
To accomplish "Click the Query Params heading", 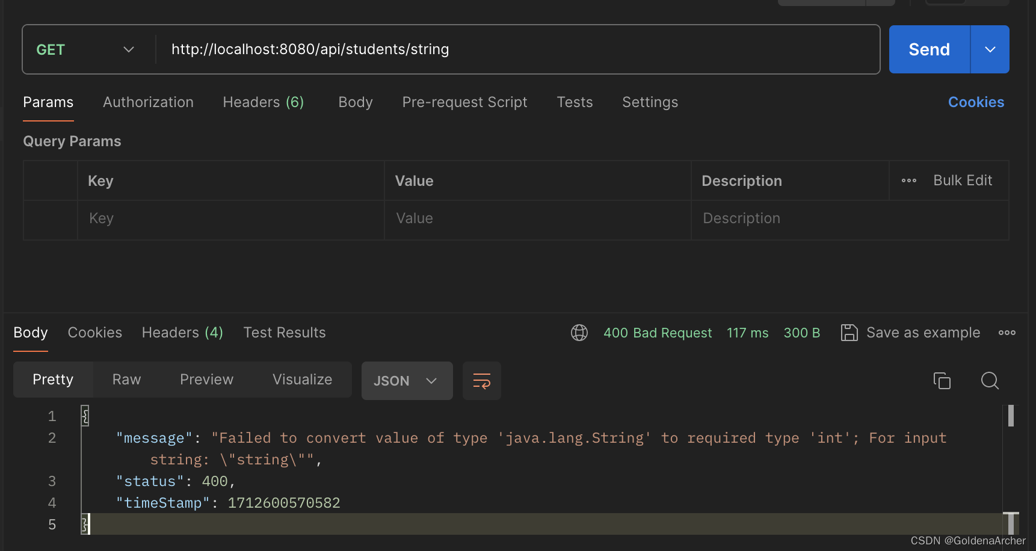I will [72, 141].
